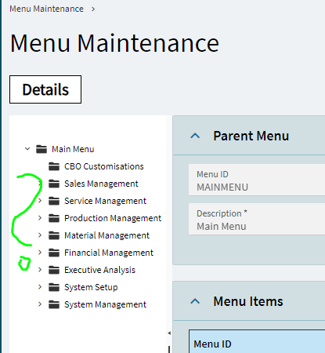
Task: Collapse the Menu Items section
Action: click(195, 301)
